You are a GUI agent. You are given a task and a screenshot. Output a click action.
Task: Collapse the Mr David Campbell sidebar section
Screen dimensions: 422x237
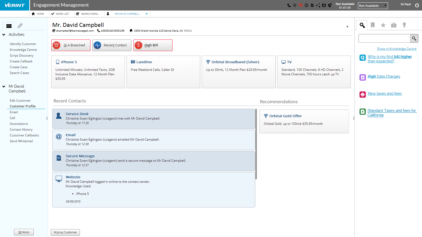(3, 86)
